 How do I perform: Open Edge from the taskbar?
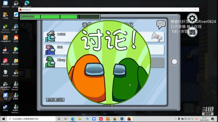pyautogui.click(x=73, y=119)
